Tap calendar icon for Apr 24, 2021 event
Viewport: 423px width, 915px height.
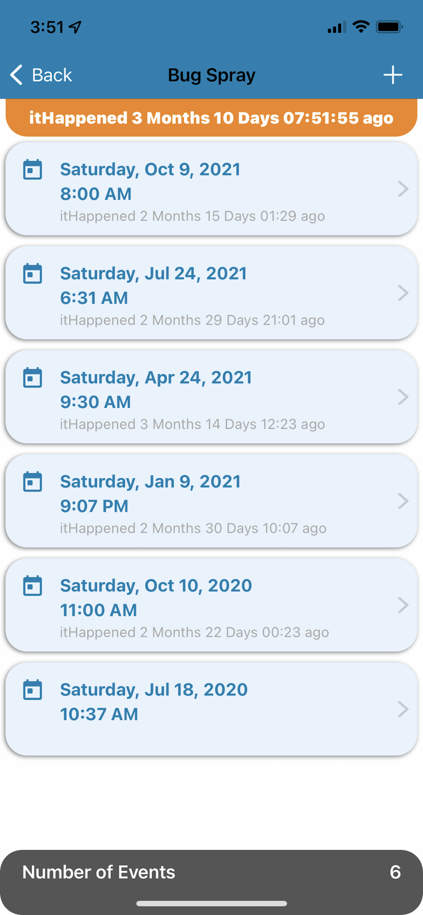coord(33,377)
